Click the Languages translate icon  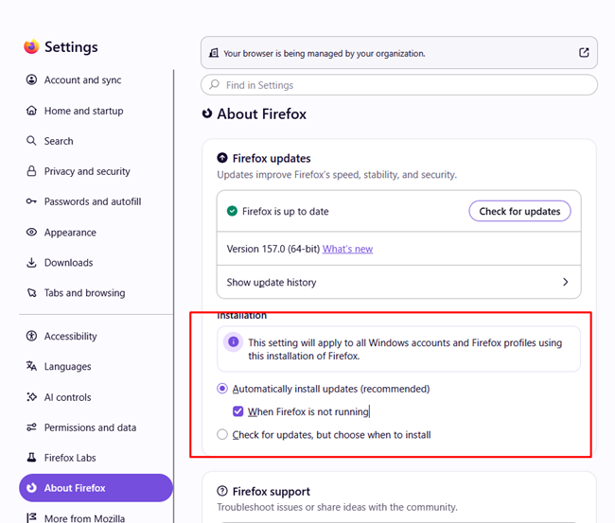[x=31, y=366]
